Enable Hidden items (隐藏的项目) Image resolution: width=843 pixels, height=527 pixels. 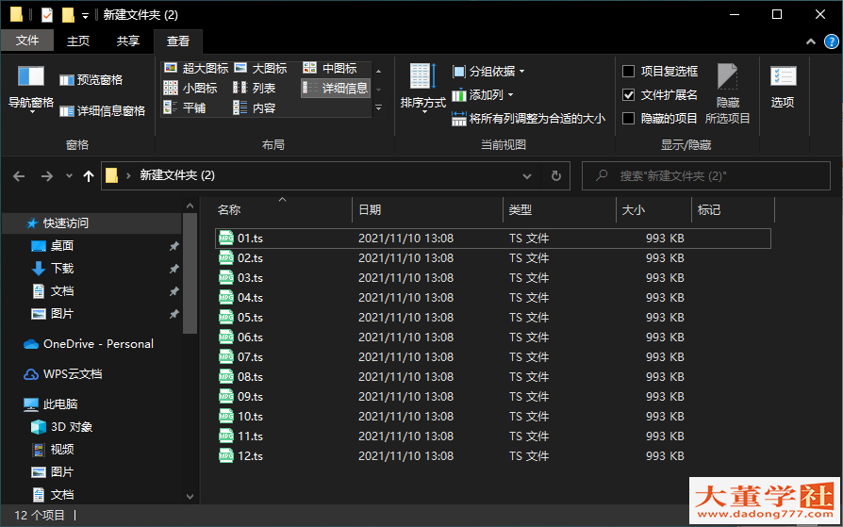coord(660,118)
